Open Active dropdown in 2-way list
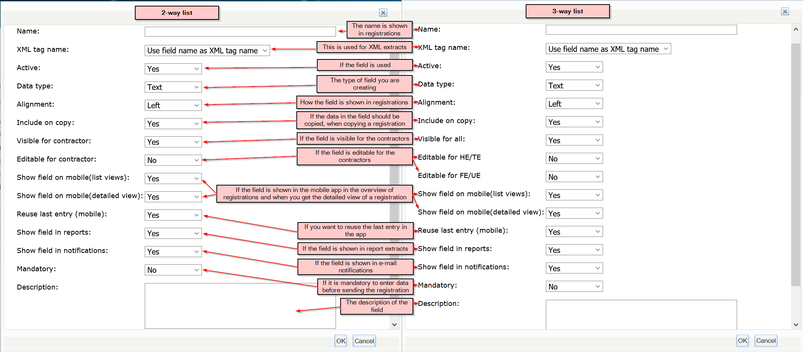The width and height of the screenshot is (803, 352). click(x=173, y=69)
